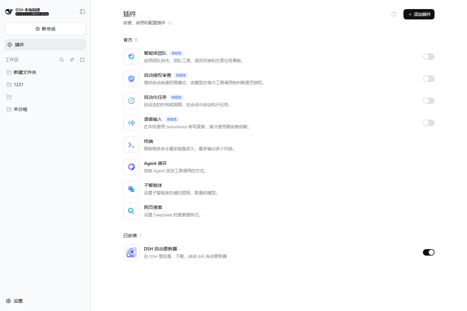Turn on the 自动化任务 switch
The image size is (467, 311).
pos(428,101)
